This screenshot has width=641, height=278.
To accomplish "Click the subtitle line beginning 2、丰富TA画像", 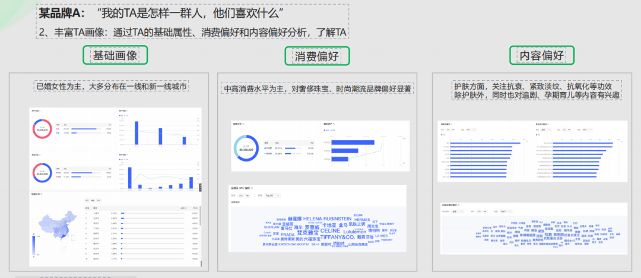I will 192,31.
